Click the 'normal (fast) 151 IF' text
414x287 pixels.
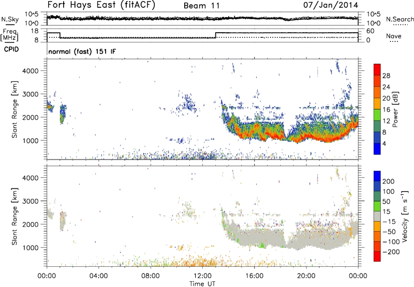pyautogui.click(x=82, y=51)
